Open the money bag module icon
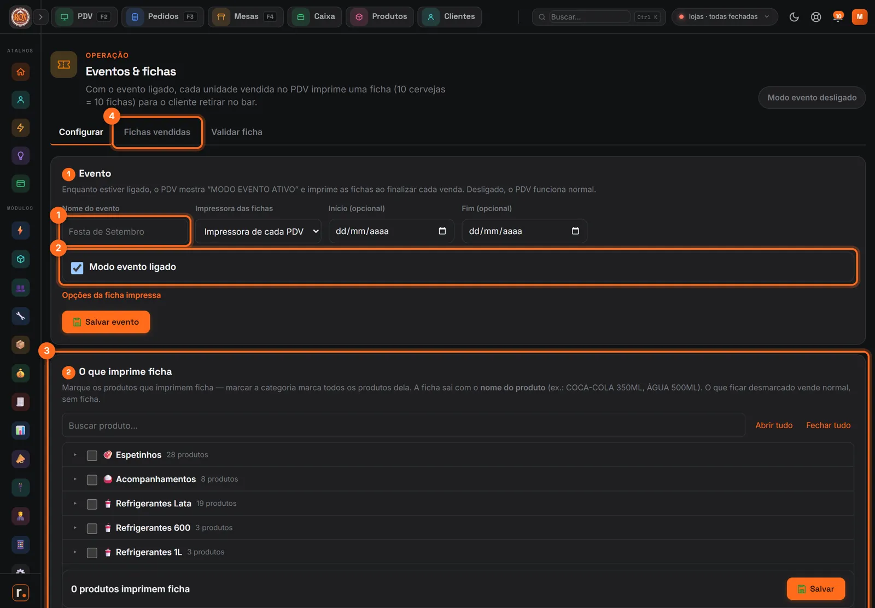 click(x=20, y=373)
